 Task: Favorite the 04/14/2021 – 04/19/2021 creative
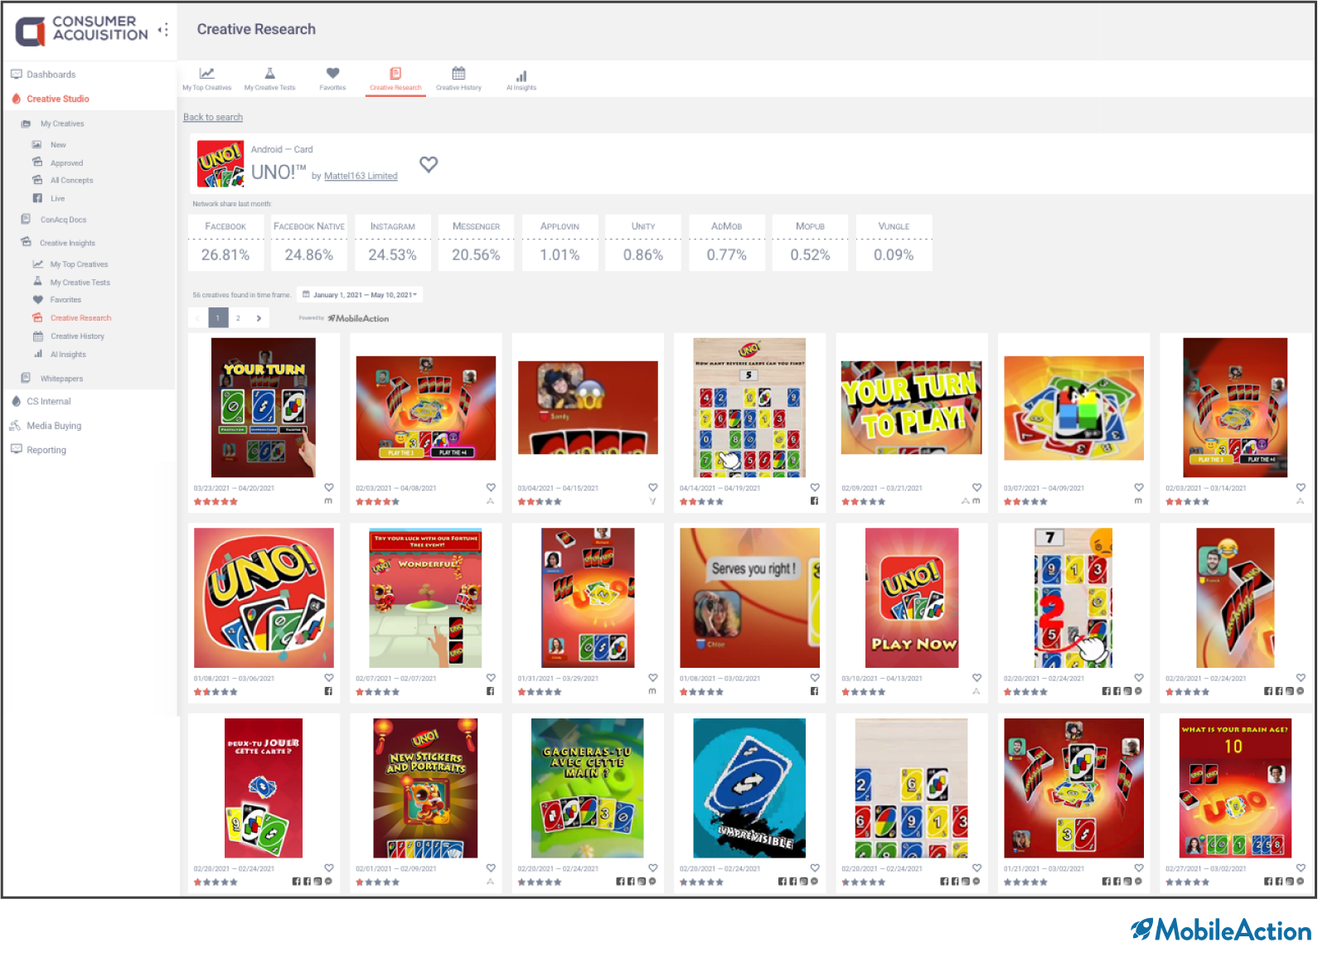point(815,487)
